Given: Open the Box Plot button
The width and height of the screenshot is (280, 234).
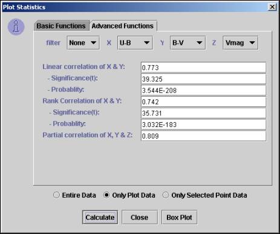Looking at the screenshot, I should click(x=179, y=217).
